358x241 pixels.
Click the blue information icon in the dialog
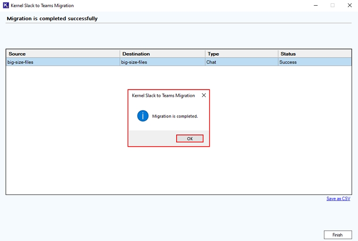tap(143, 116)
